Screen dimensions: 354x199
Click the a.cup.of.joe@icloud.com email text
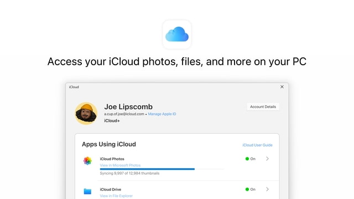tap(124, 114)
